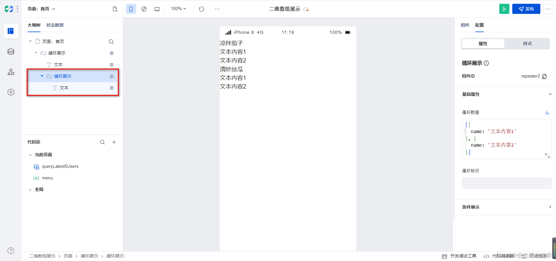
Task: Switch to the 状态数据 tab
Action: point(55,25)
